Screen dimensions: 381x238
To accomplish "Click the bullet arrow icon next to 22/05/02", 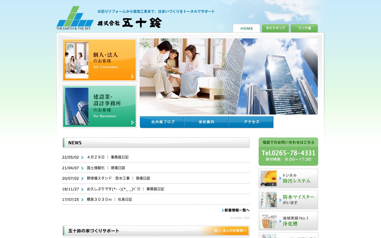I will [82, 158].
